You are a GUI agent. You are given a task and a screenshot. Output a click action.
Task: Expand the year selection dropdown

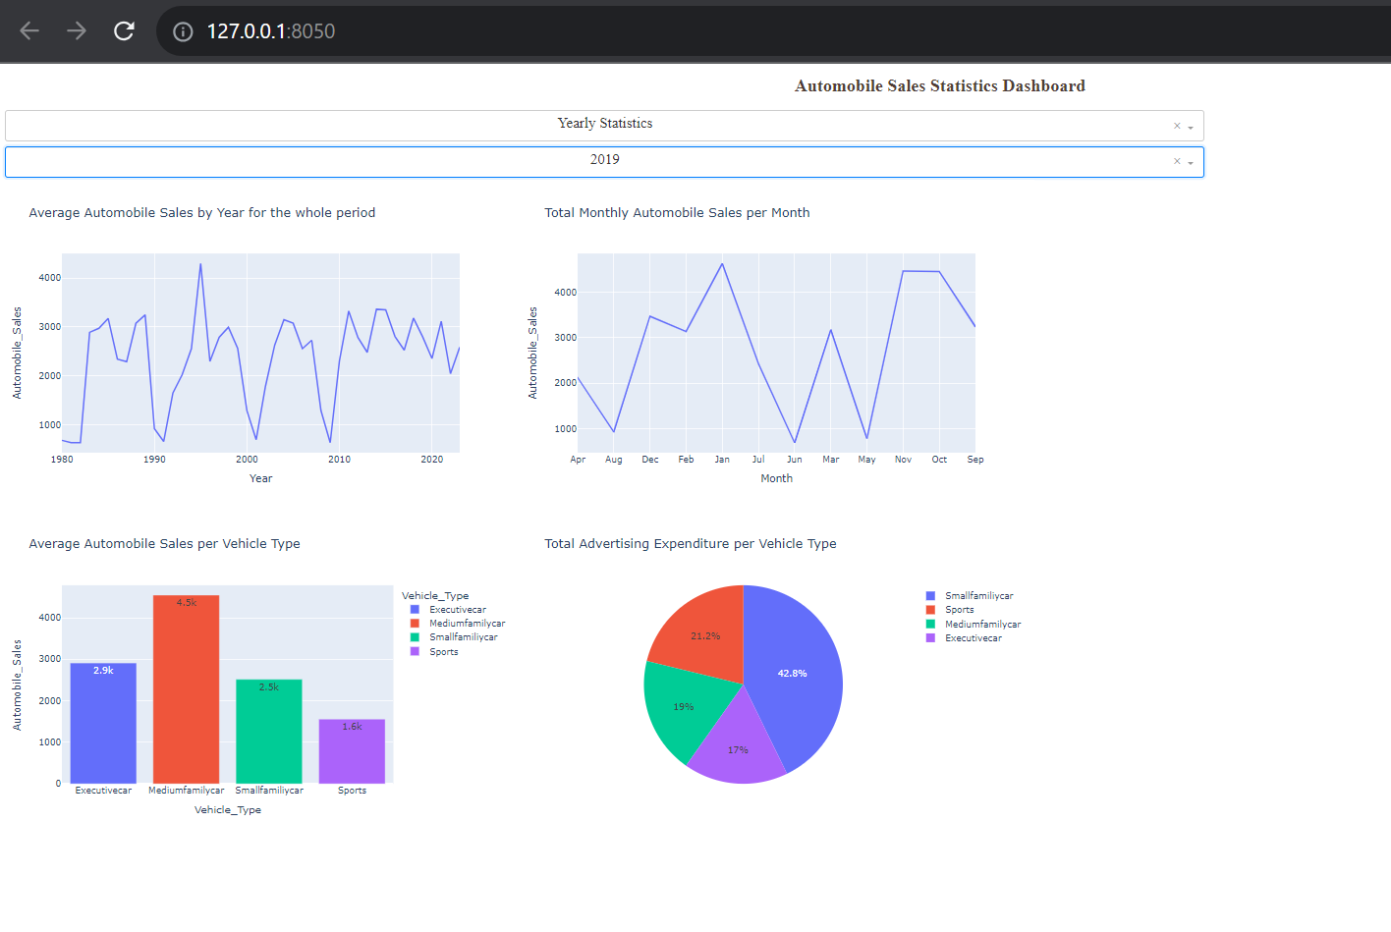pos(1191,161)
